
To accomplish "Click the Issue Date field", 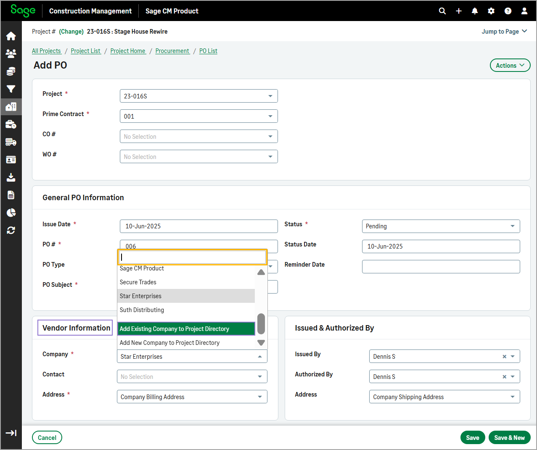I will point(198,226).
